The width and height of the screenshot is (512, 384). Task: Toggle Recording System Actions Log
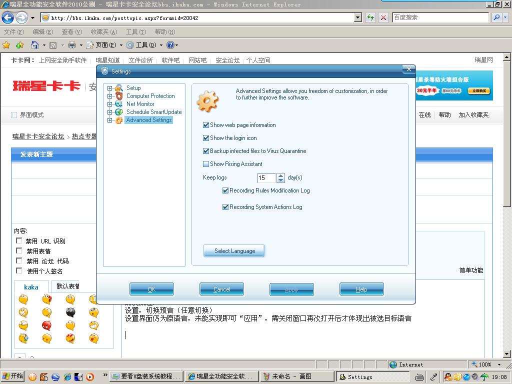pyautogui.click(x=225, y=207)
